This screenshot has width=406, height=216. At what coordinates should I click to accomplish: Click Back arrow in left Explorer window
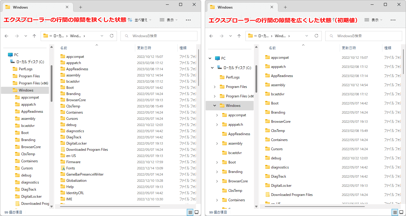click(6, 36)
